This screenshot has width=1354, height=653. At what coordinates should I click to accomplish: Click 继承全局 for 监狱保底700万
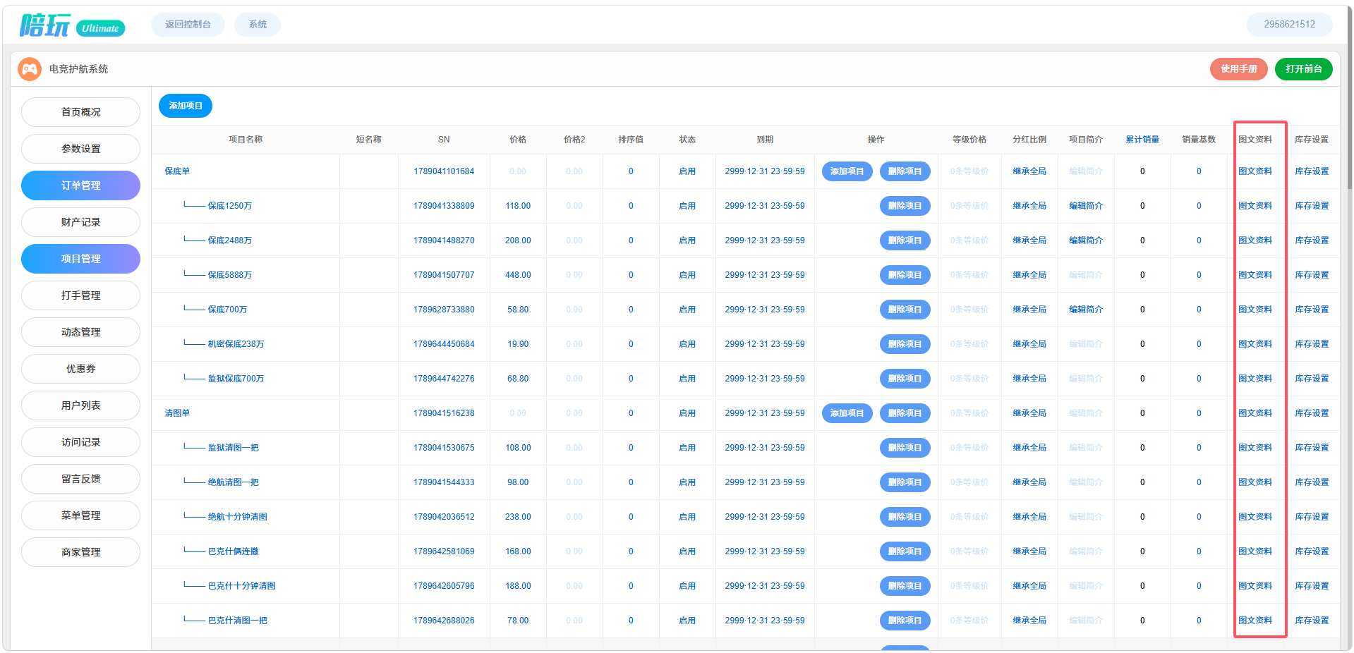pyautogui.click(x=1029, y=379)
